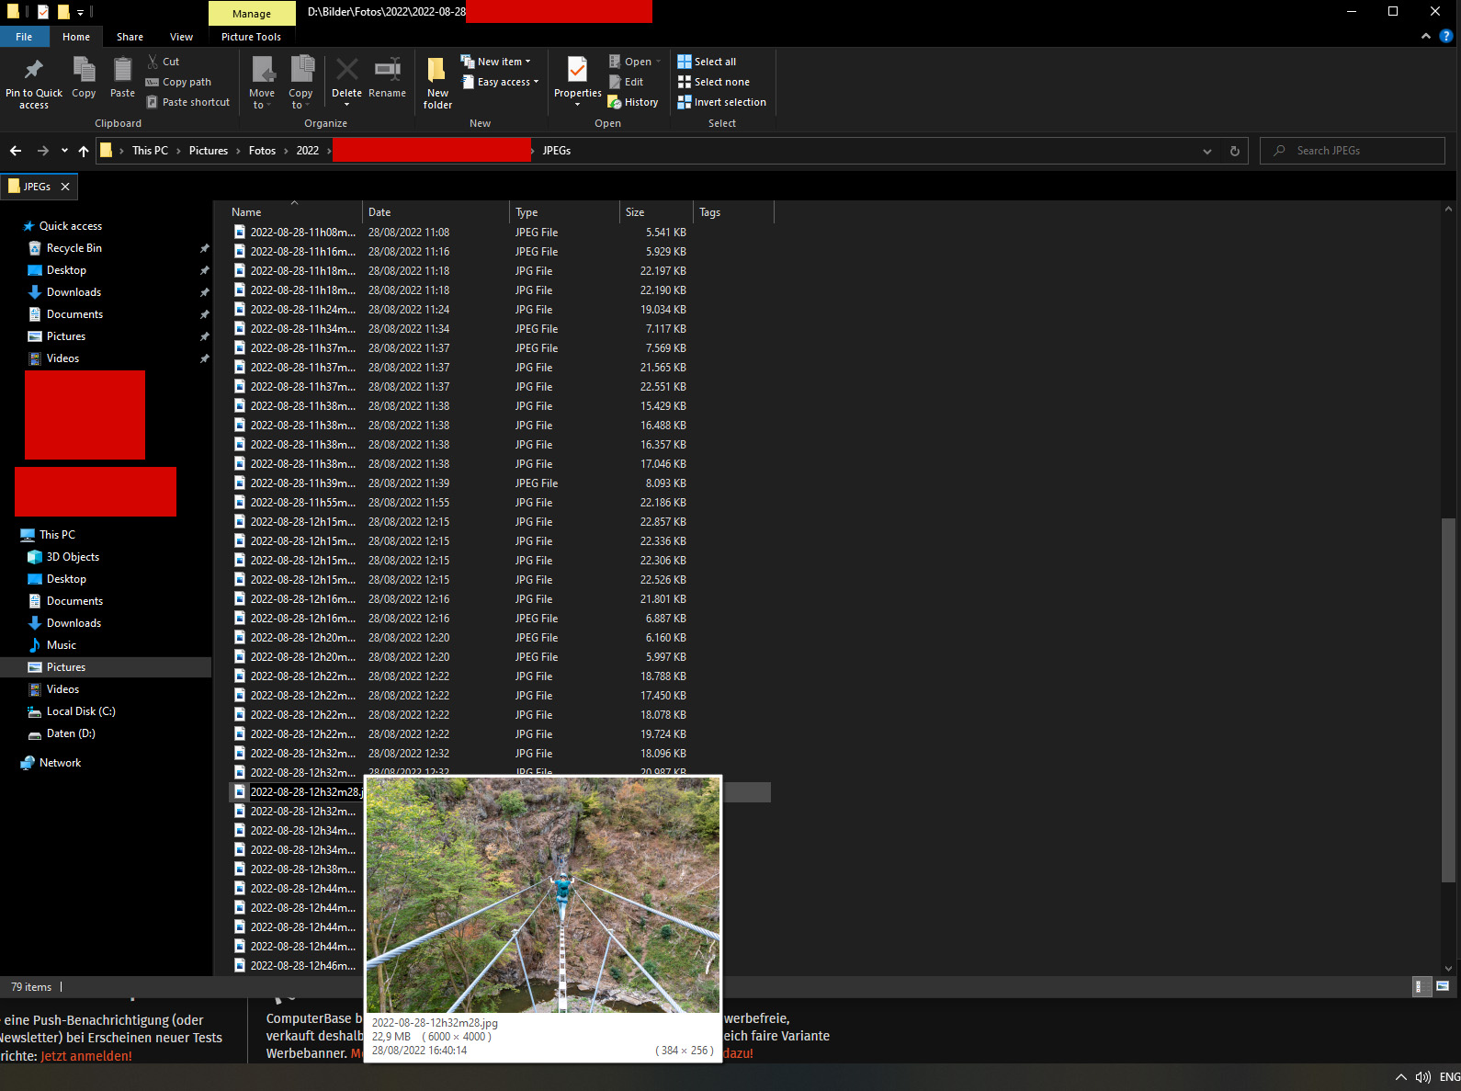Open the Easy access dropdown
Image resolution: width=1461 pixels, height=1091 pixels.
(500, 82)
